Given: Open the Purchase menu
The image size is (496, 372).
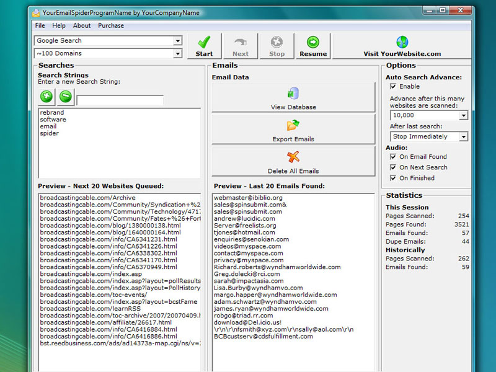Looking at the screenshot, I should 111,25.
